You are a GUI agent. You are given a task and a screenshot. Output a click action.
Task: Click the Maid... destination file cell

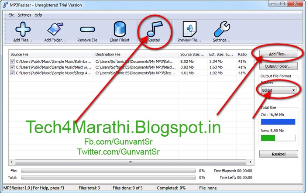(135, 67)
